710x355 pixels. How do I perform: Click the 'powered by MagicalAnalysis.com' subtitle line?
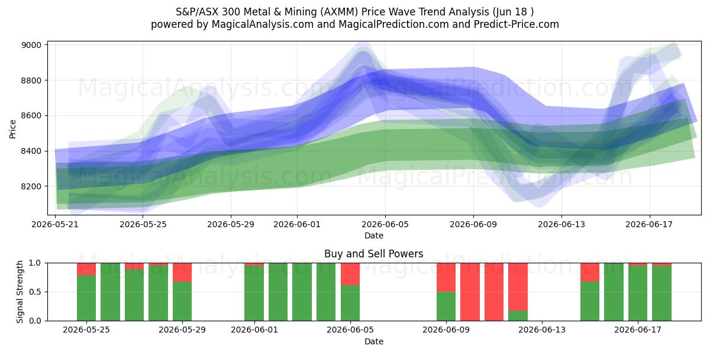[355, 24]
